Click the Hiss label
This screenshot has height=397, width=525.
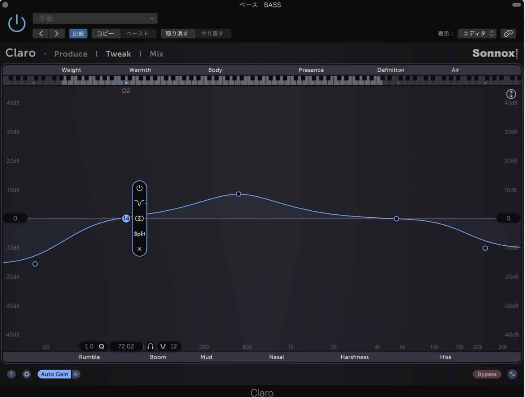coord(445,357)
